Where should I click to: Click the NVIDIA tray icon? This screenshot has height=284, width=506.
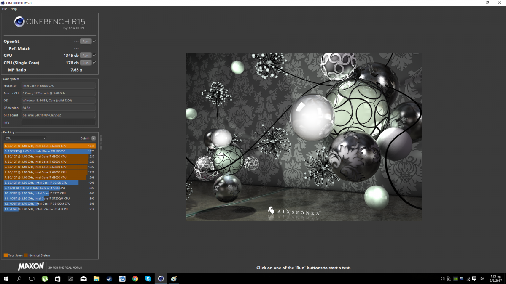click(x=455, y=279)
